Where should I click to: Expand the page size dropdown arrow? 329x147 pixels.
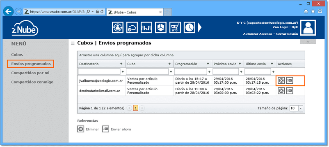[301, 108]
